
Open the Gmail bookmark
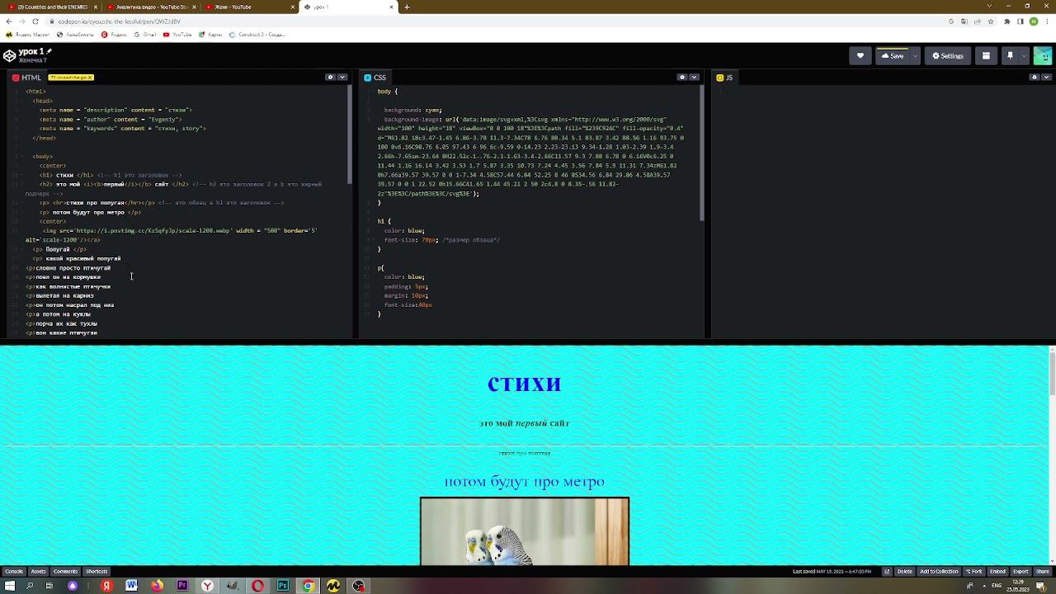click(144, 35)
